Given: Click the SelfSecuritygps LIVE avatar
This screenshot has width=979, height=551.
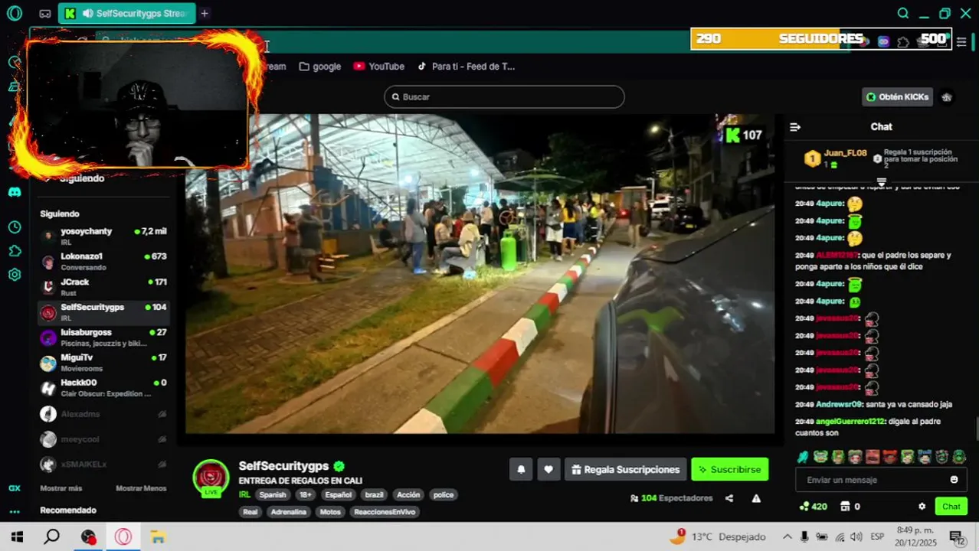Looking at the screenshot, I should (x=211, y=478).
